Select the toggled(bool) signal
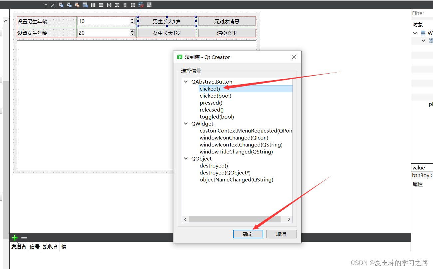The height and width of the screenshot is (269, 433). point(217,117)
